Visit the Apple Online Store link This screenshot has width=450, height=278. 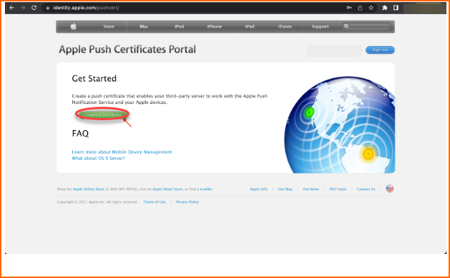[x=88, y=189]
